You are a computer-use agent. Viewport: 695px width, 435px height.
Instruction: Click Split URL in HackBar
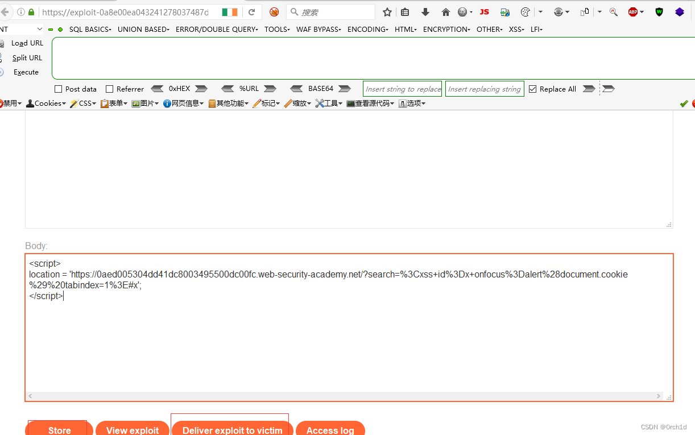pos(27,57)
